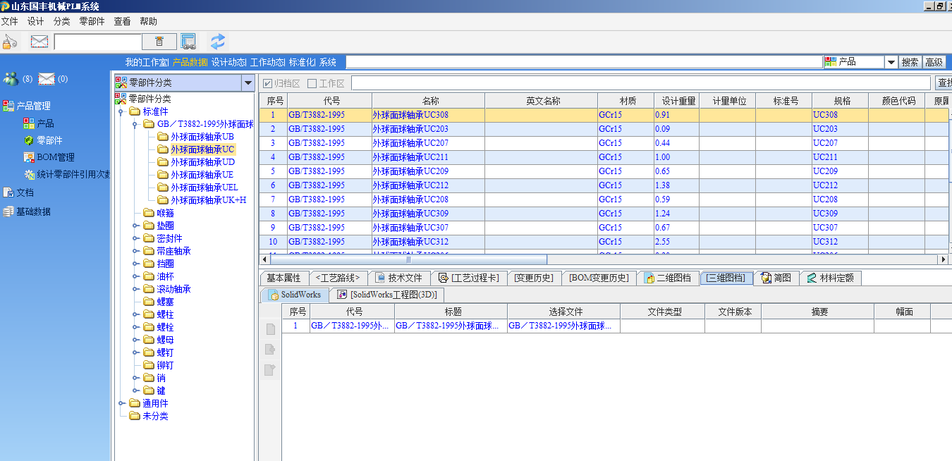Select 零部件 in the product management sidebar
952x461 pixels.
click(49, 140)
